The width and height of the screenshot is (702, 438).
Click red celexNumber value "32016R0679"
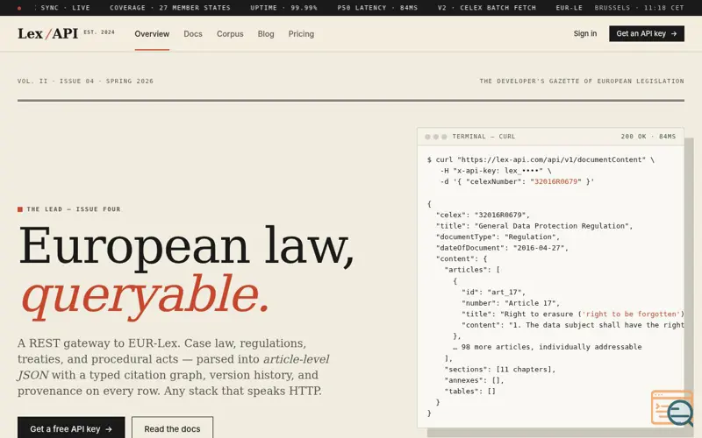pos(555,181)
